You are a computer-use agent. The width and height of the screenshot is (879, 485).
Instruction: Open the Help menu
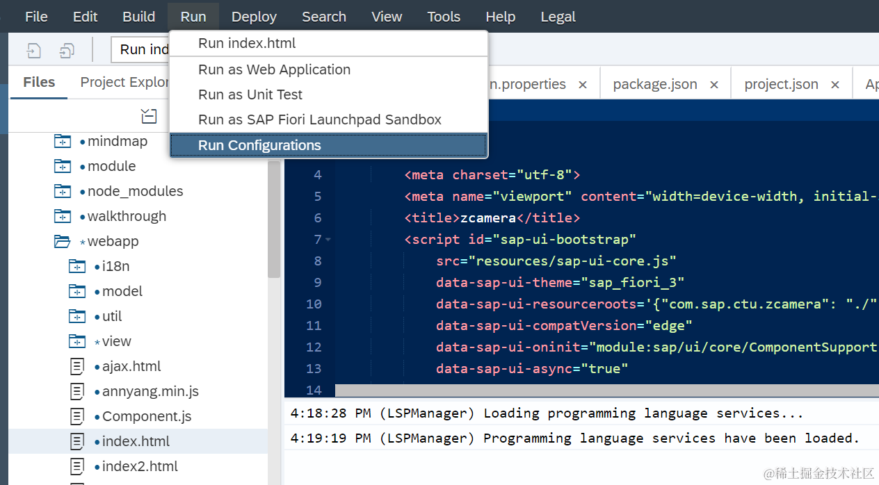(x=501, y=17)
